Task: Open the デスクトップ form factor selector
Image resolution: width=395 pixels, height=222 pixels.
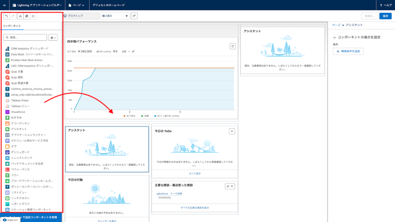Action: (81, 16)
